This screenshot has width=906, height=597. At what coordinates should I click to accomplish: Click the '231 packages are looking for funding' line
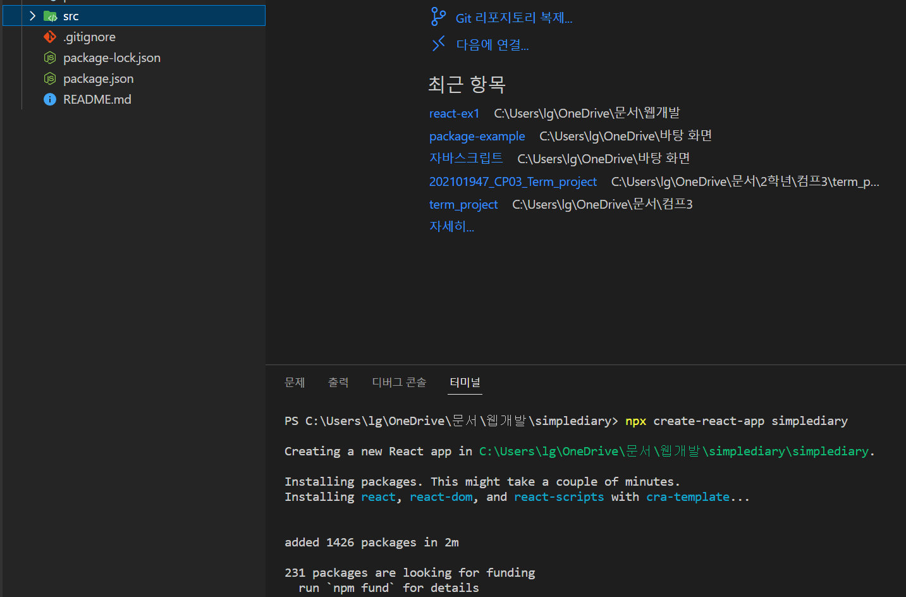click(x=410, y=572)
